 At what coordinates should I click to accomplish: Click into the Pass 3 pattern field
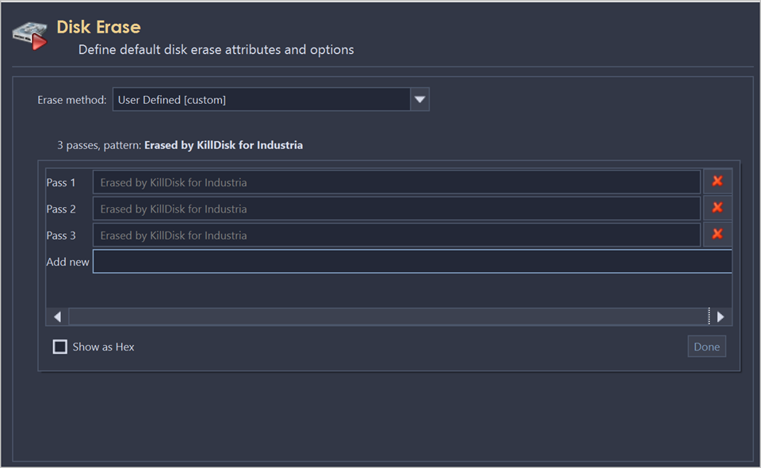pos(396,236)
